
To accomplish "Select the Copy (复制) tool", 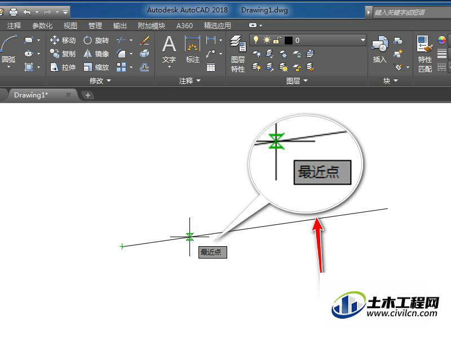I will 63,54.
